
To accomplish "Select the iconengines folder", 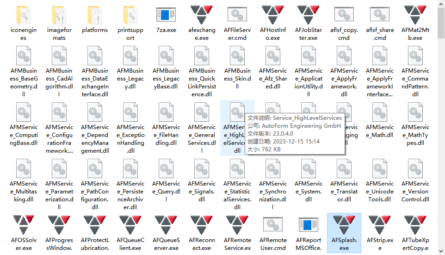I will [23, 16].
